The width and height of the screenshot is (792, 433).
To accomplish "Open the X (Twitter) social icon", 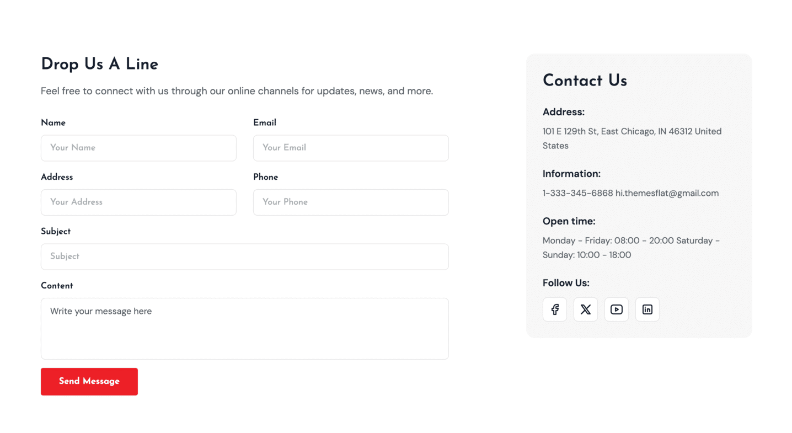I will [x=585, y=309].
